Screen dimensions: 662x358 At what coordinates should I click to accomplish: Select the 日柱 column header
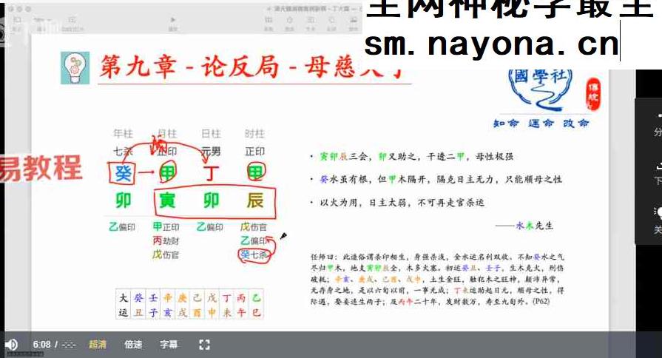211,134
